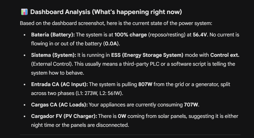Click the bold "0.0A" current value
Image resolution: width=254 pixels, height=138 pixels.
(111, 44)
